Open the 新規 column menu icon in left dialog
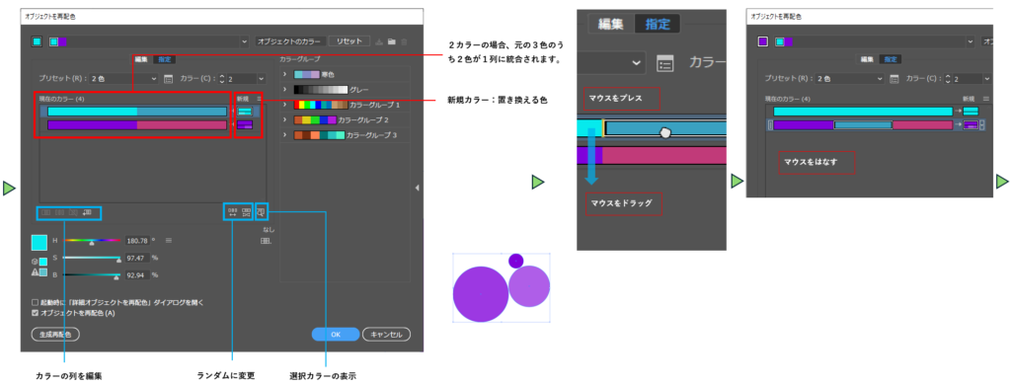 [259, 99]
